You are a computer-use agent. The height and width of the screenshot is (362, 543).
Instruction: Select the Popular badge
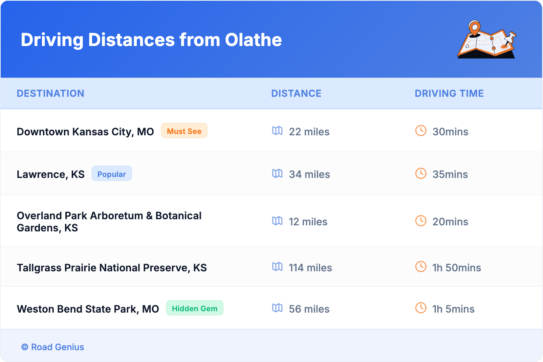(112, 174)
